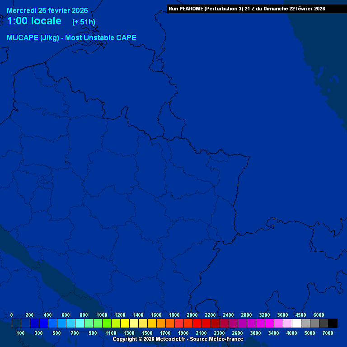Click the white 4000 J/kg legend swatch

296,323
